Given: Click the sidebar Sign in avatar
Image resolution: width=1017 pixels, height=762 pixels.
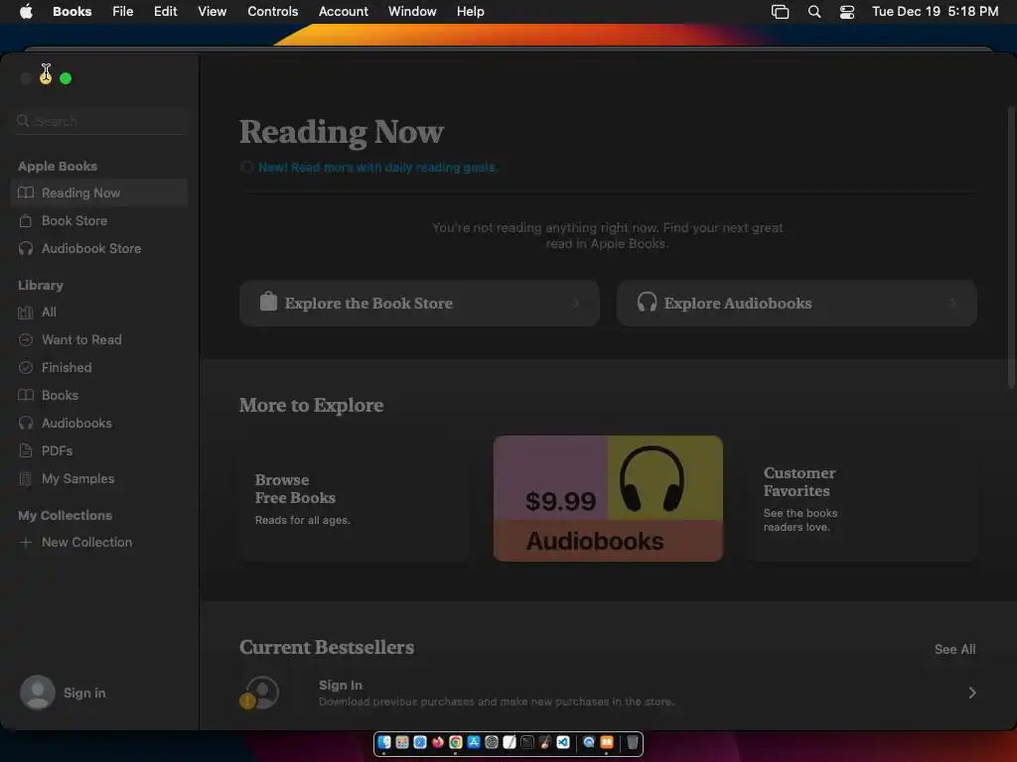Looking at the screenshot, I should click(38, 692).
